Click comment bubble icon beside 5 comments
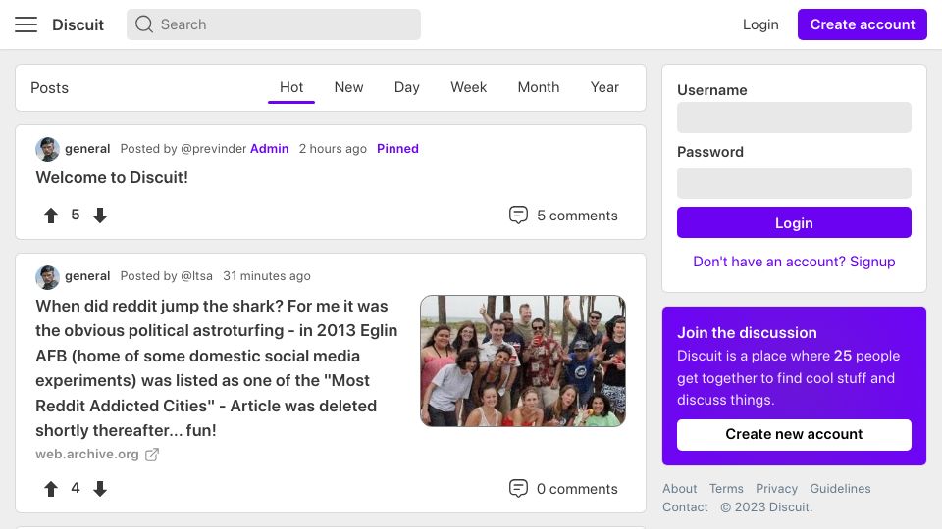Image resolution: width=942 pixels, height=529 pixels. point(518,216)
